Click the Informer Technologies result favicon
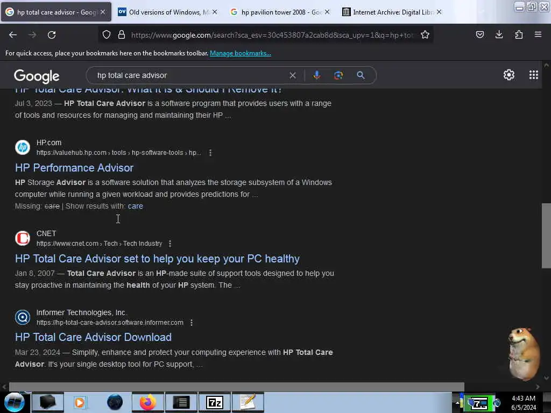 23,317
